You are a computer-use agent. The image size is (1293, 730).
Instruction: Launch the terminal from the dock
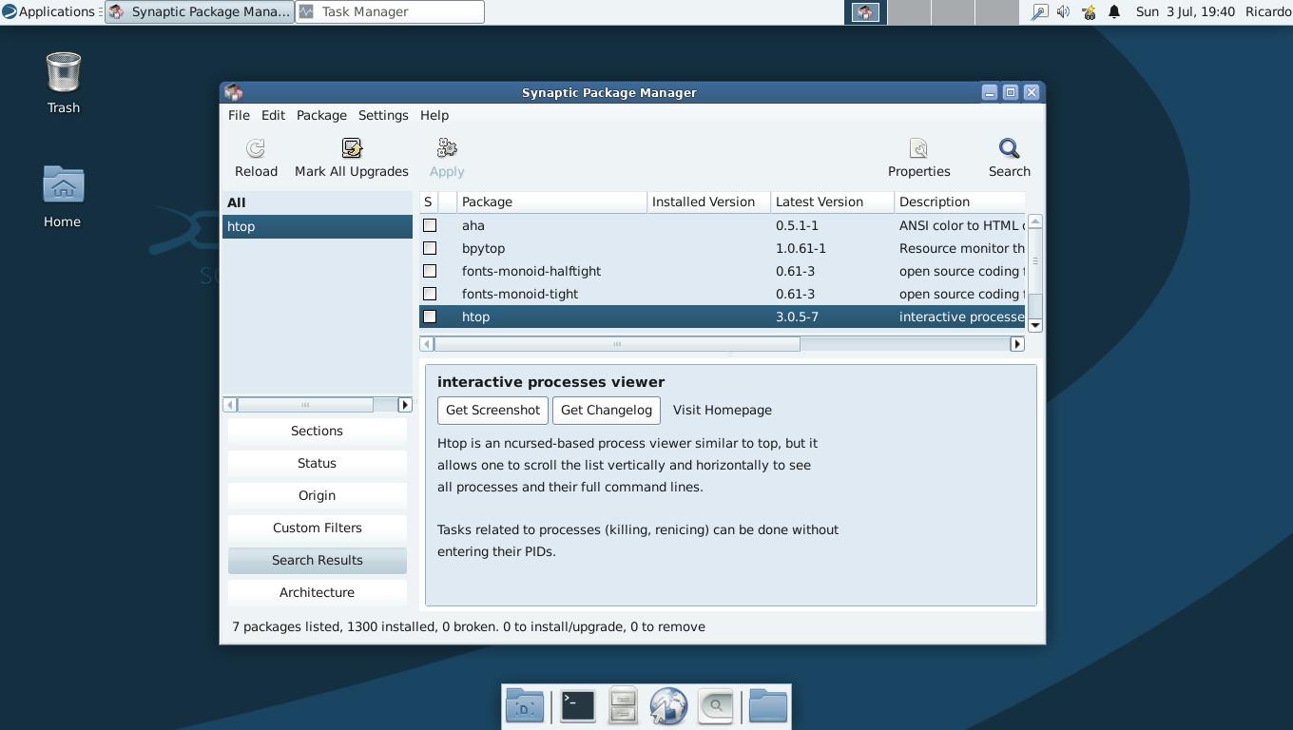[577, 706]
